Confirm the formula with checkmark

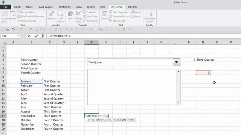point(36,36)
